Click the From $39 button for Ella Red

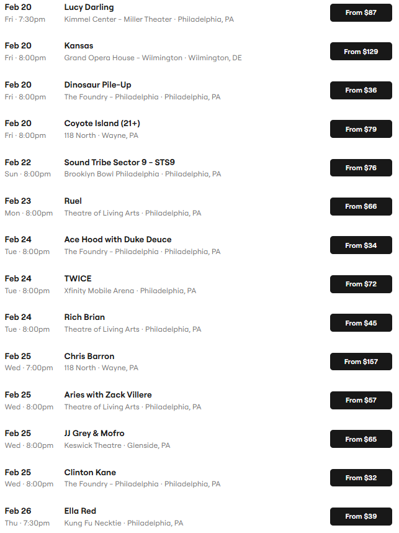361,516
